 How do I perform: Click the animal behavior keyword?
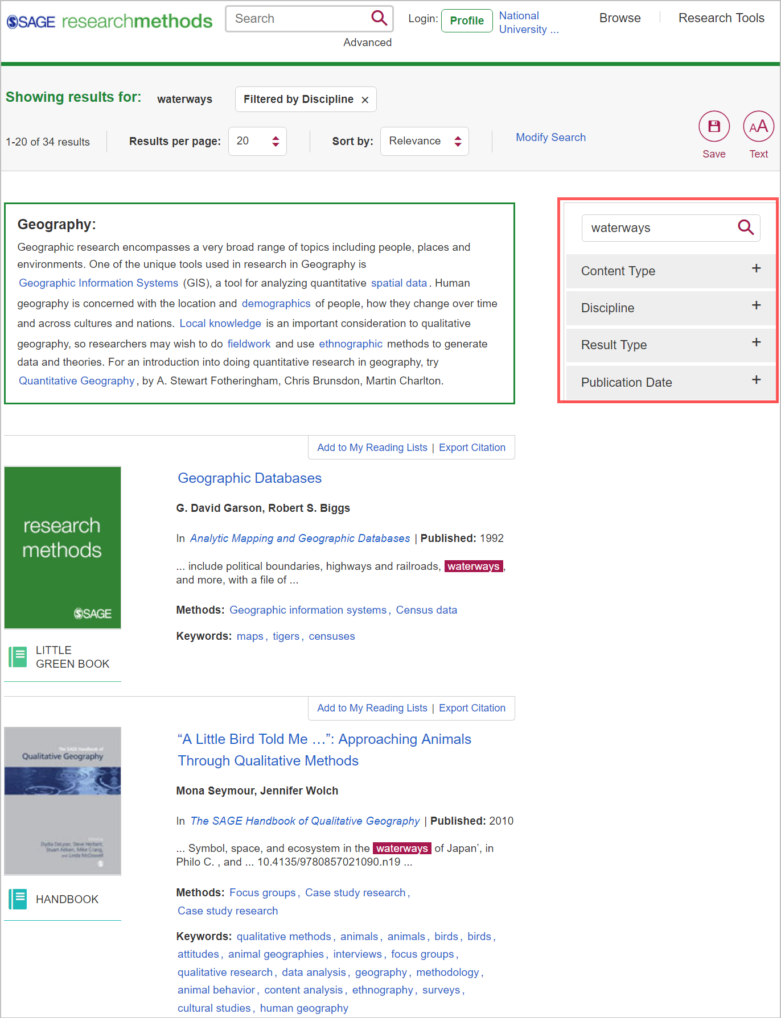pyautogui.click(x=216, y=990)
